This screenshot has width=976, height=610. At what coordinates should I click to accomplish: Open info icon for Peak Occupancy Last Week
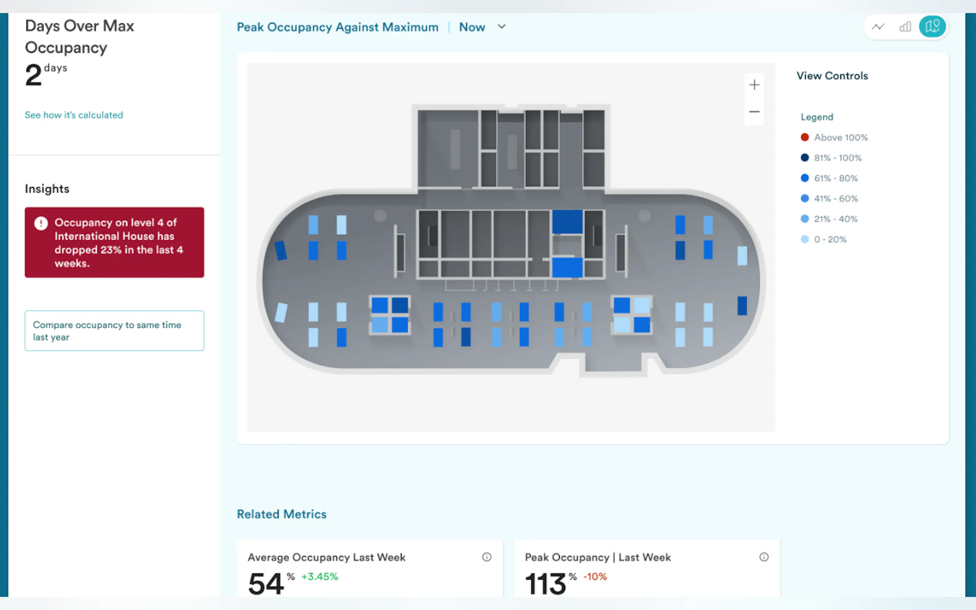[x=764, y=557]
